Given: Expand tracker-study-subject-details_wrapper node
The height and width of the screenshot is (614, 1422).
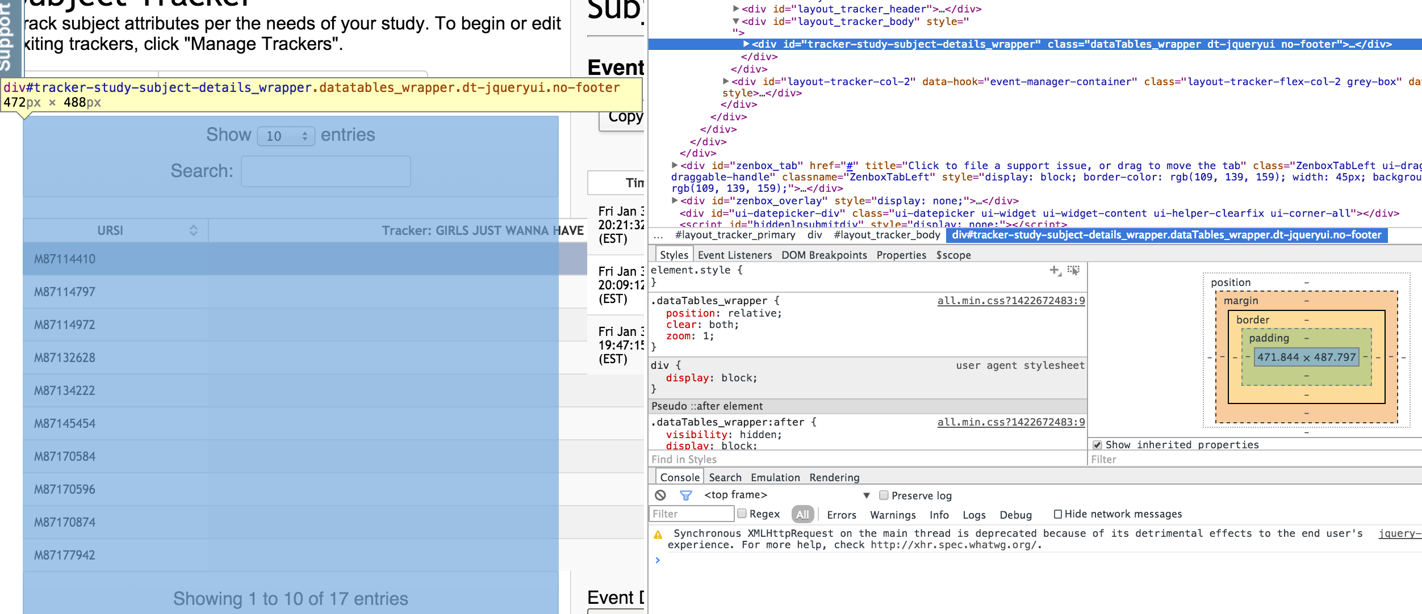Looking at the screenshot, I should pos(746,44).
